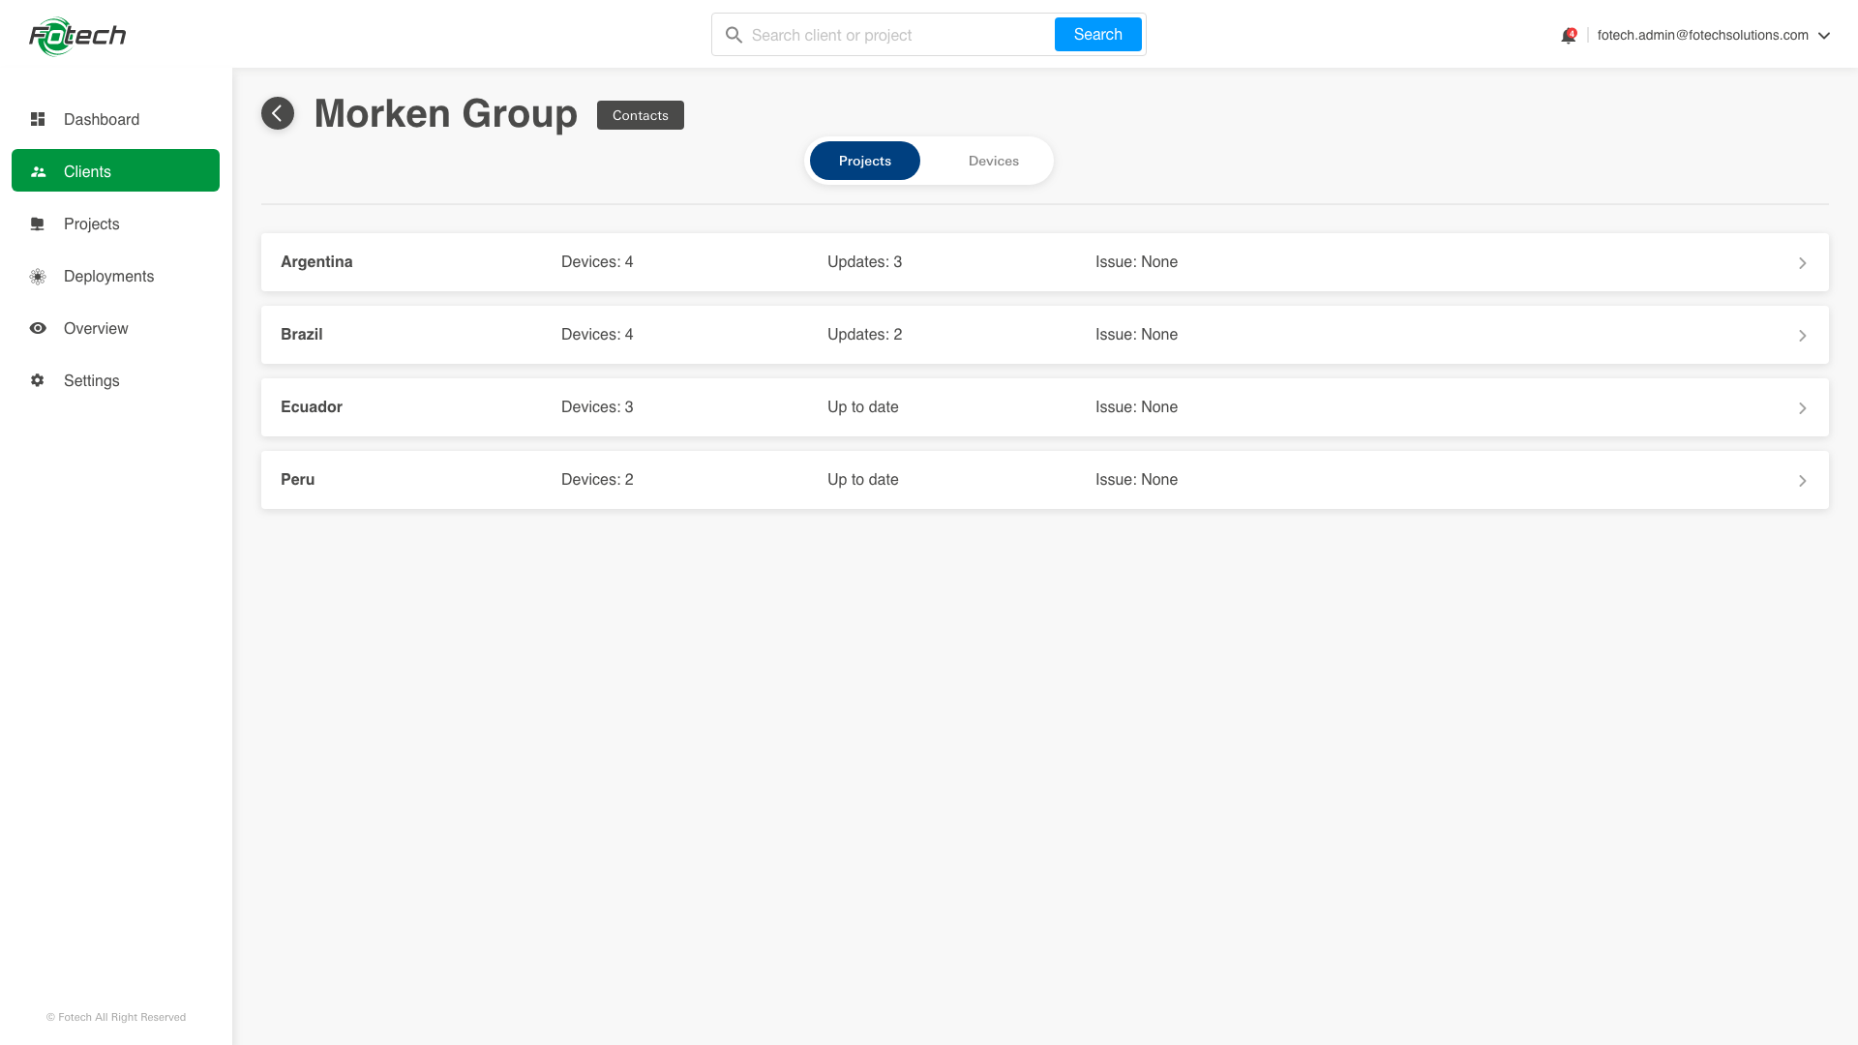Switch to the Devices toggle

(x=993, y=161)
